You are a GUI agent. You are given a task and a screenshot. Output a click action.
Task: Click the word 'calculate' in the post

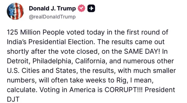[22, 90]
